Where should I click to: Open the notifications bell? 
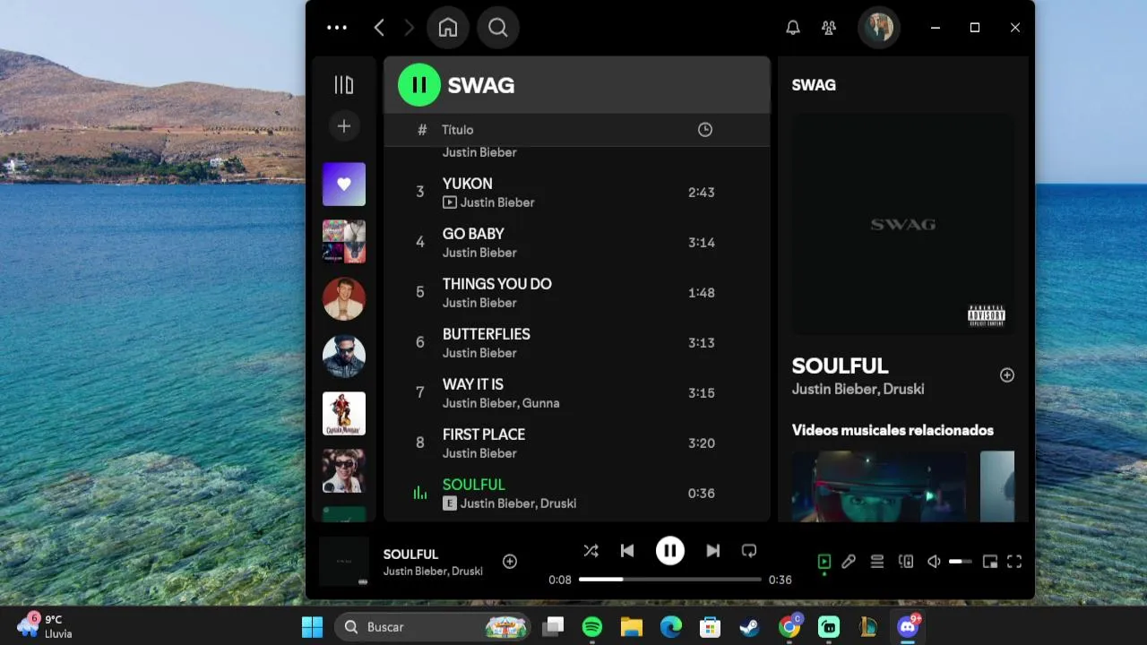tap(793, 28)
